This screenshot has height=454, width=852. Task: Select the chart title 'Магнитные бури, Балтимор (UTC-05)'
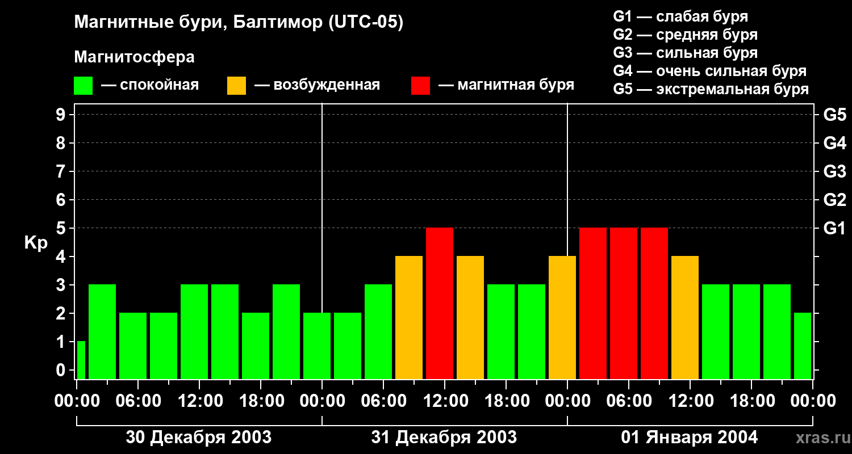click(x=239, y=23)
